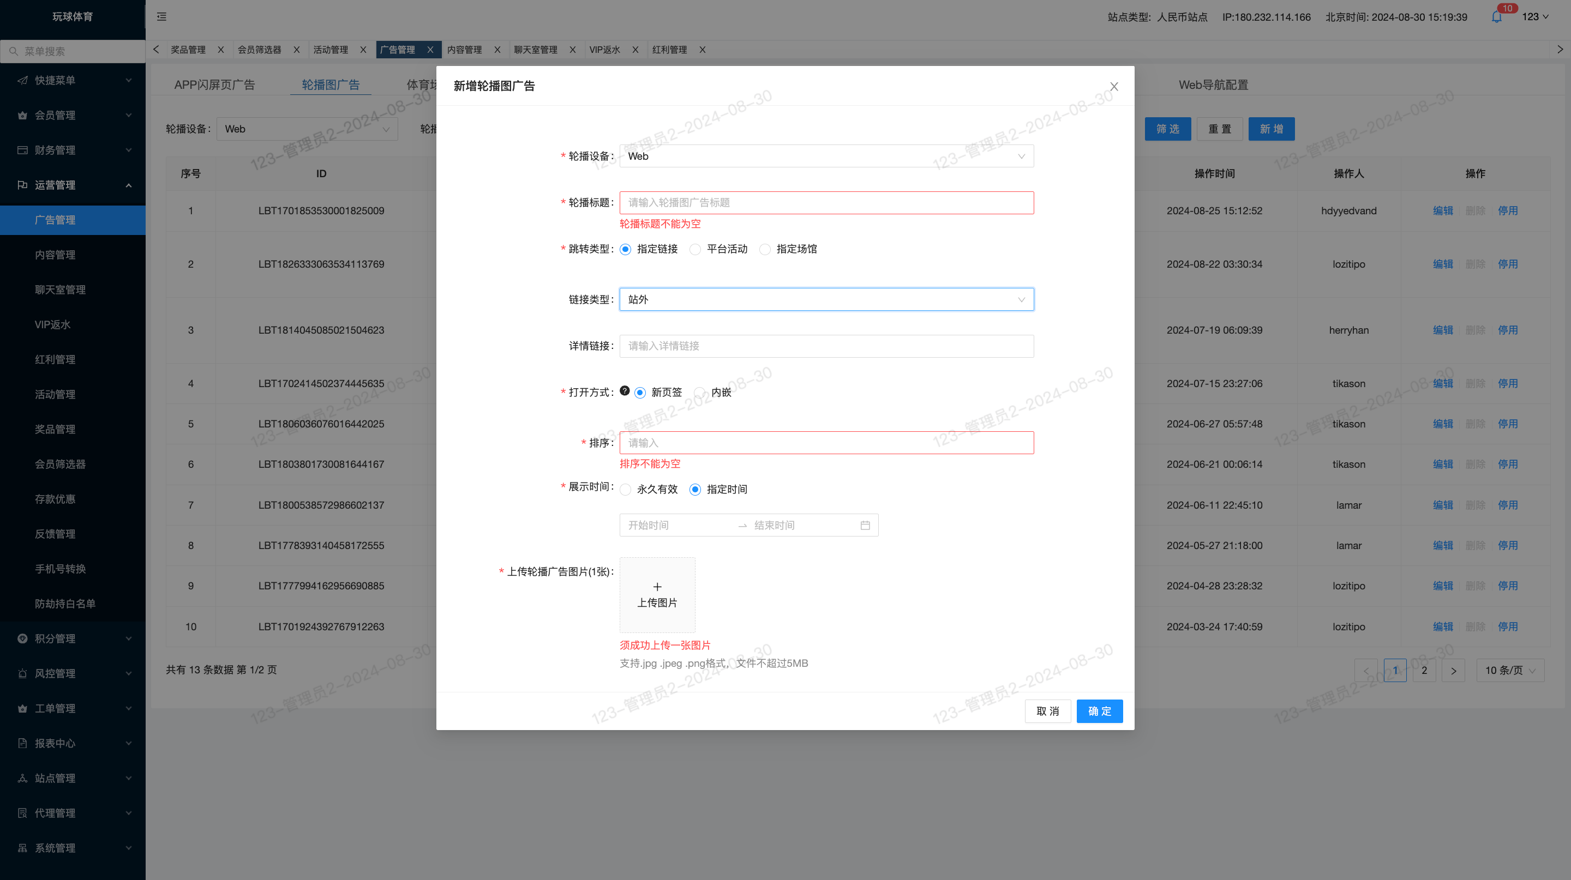Viewport: 1571px width, 880px height.
Task: Open the 轮播设备 dropdown in the dialog
Action: [x=826, y=156]
